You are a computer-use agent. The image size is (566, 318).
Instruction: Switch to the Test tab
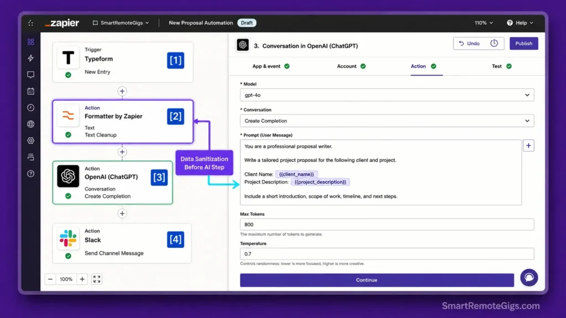(502, 66)
